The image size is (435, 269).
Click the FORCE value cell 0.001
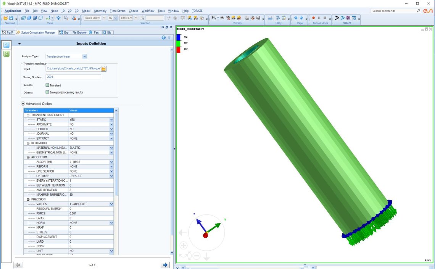click(91, 214)
